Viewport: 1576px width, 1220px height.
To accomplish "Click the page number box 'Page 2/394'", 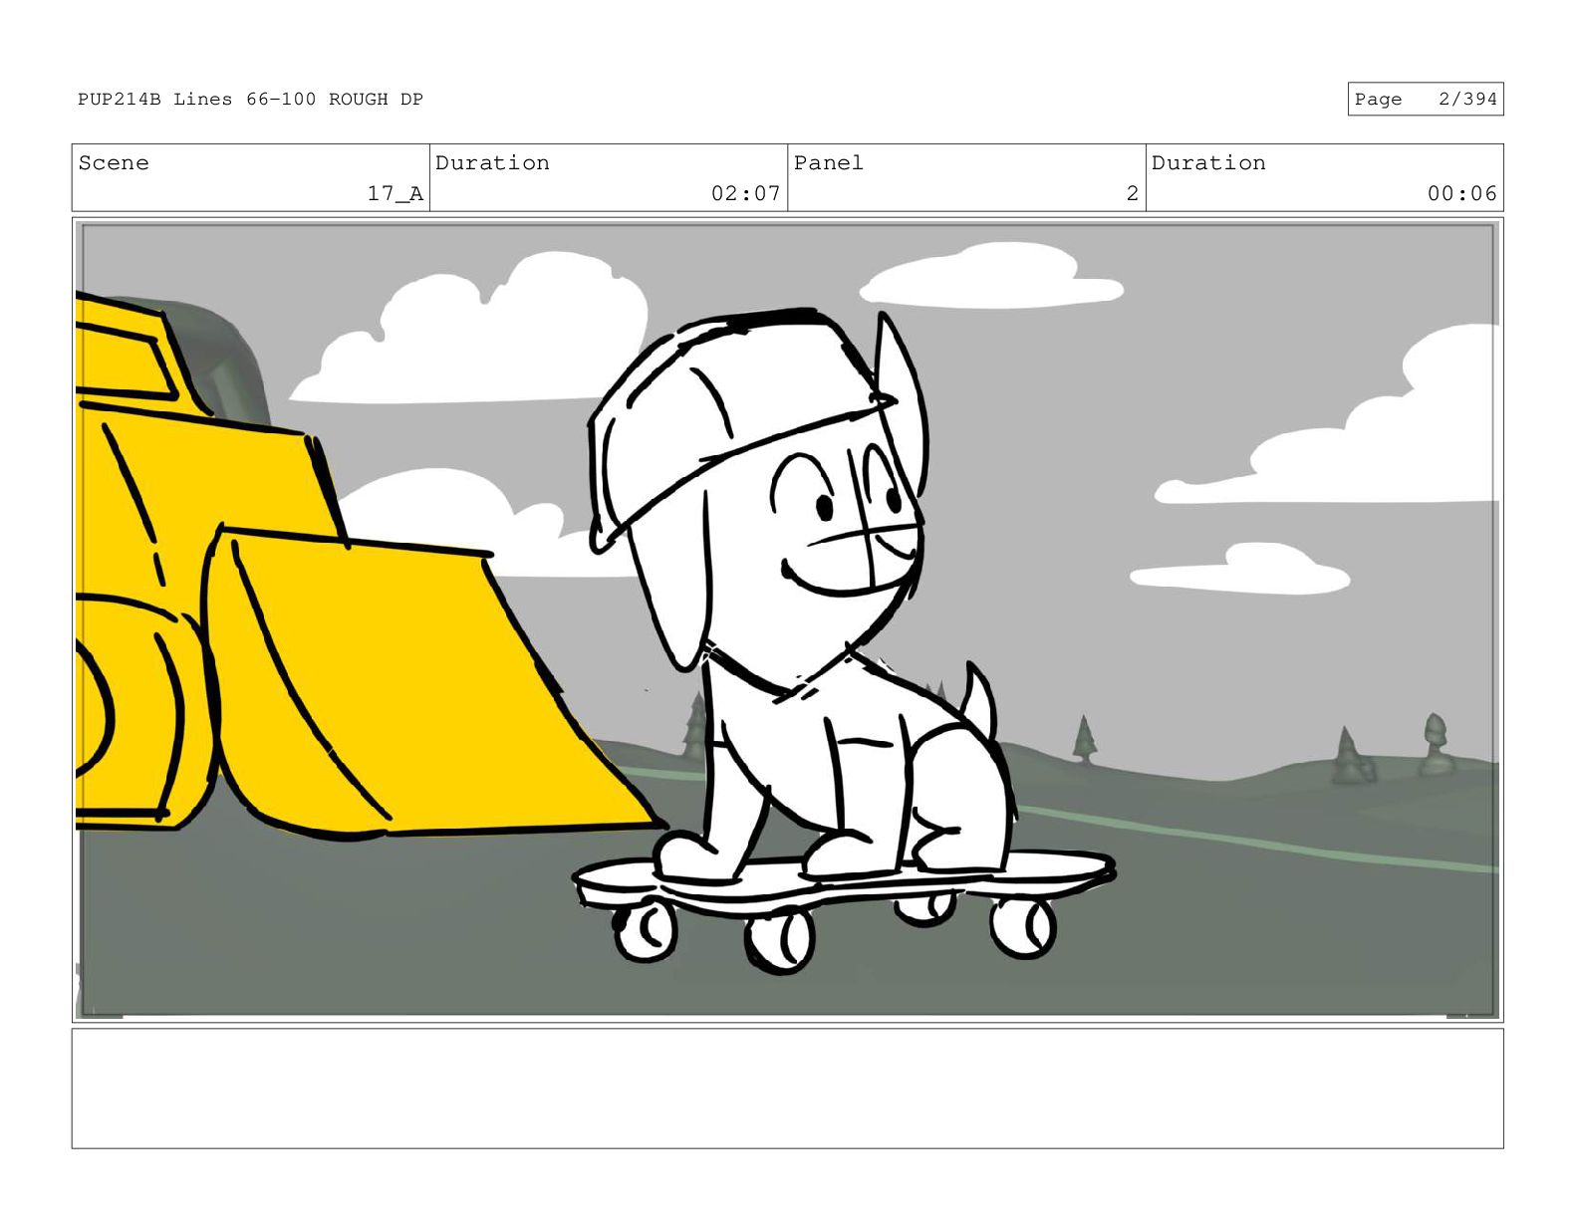I will pos(1425,100).
